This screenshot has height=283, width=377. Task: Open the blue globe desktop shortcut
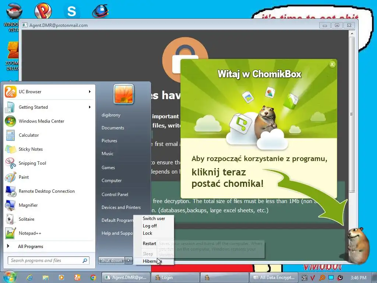[x=101, y=11]
